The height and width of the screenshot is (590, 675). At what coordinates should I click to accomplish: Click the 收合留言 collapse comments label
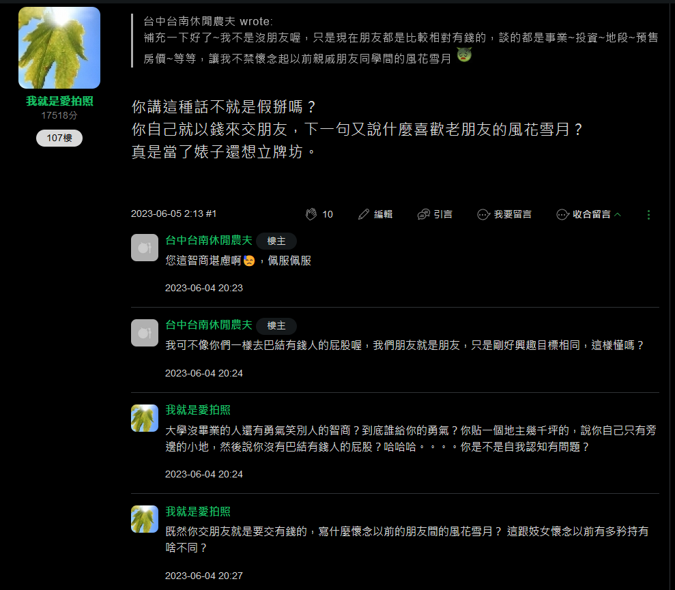592,214
